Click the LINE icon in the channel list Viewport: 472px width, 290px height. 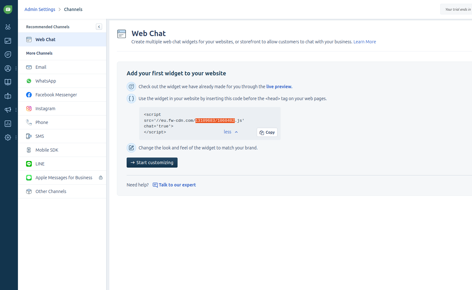point(29,164)
